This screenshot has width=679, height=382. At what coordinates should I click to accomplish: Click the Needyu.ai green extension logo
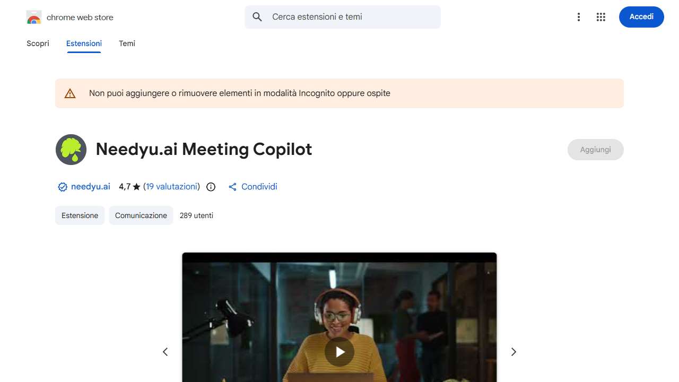click(x=71, y=150)
